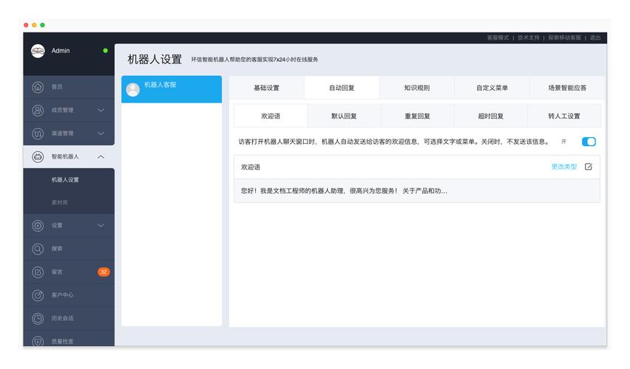Viewport: 630px width, 369px height.
Task: Switch to the 默认回复 sub-tab
Action: coord(344,116)
